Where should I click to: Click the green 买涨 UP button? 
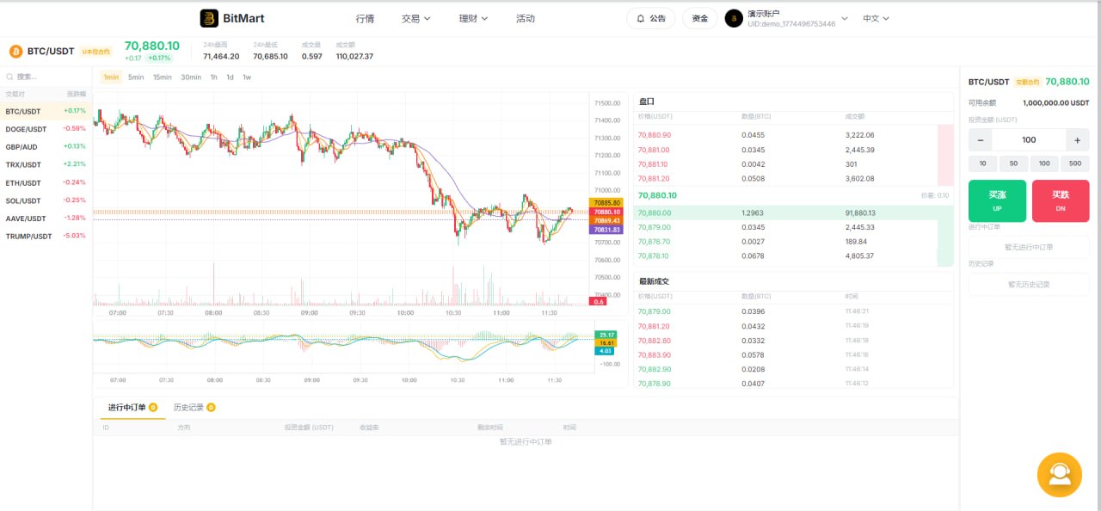point(996,200)
